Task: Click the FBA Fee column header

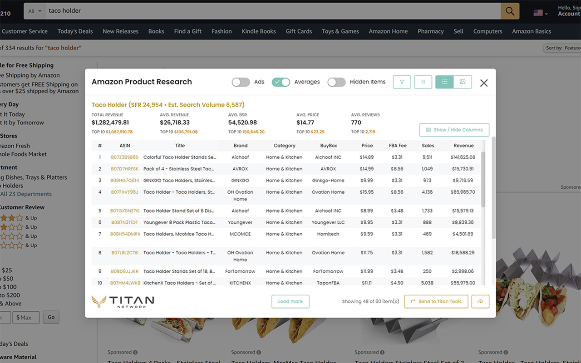Action: pos(398,146)
